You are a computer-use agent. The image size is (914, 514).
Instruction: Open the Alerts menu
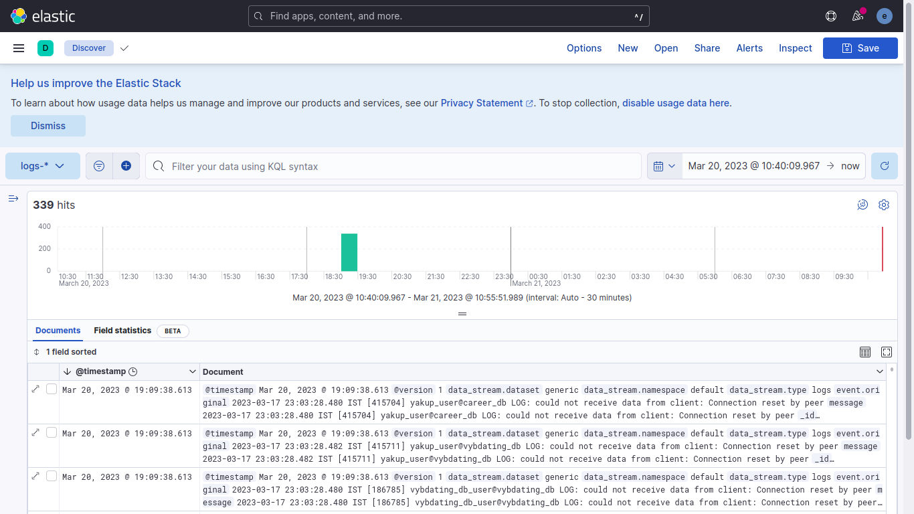pos(749,48)
